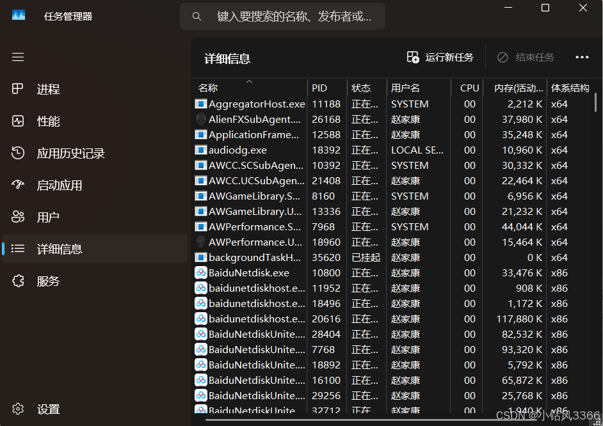Select the AWGameLibrary.S... row
The image size is (603, 426).
click(393, 196)
